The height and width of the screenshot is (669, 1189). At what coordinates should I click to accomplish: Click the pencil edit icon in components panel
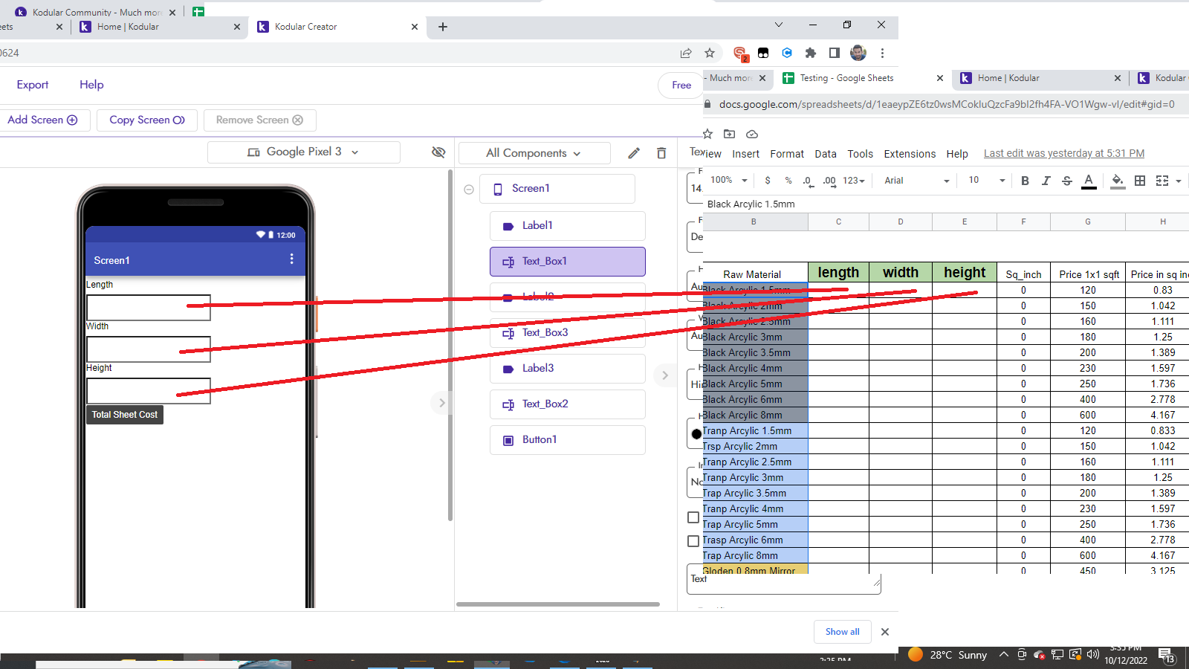[633, 152]
